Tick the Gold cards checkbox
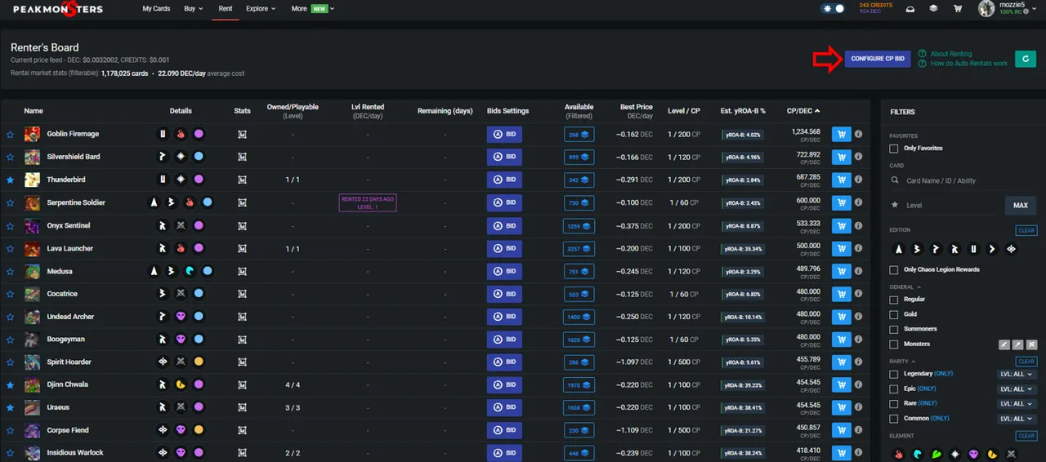The image size is (1046, 462). 894,314
